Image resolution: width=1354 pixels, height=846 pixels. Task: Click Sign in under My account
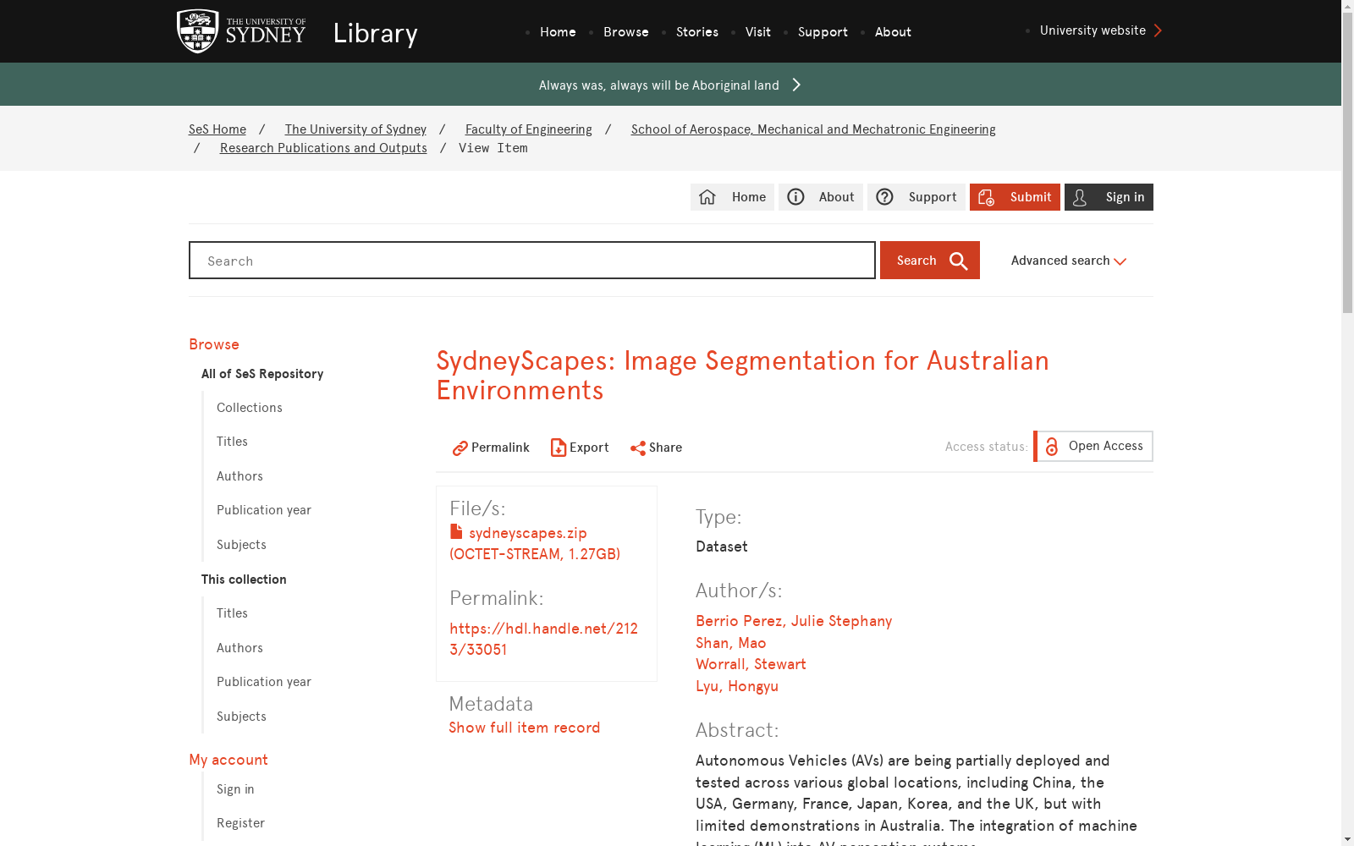[x=235, y=789]
